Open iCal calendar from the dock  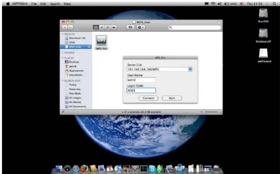(x=110, y=168)
